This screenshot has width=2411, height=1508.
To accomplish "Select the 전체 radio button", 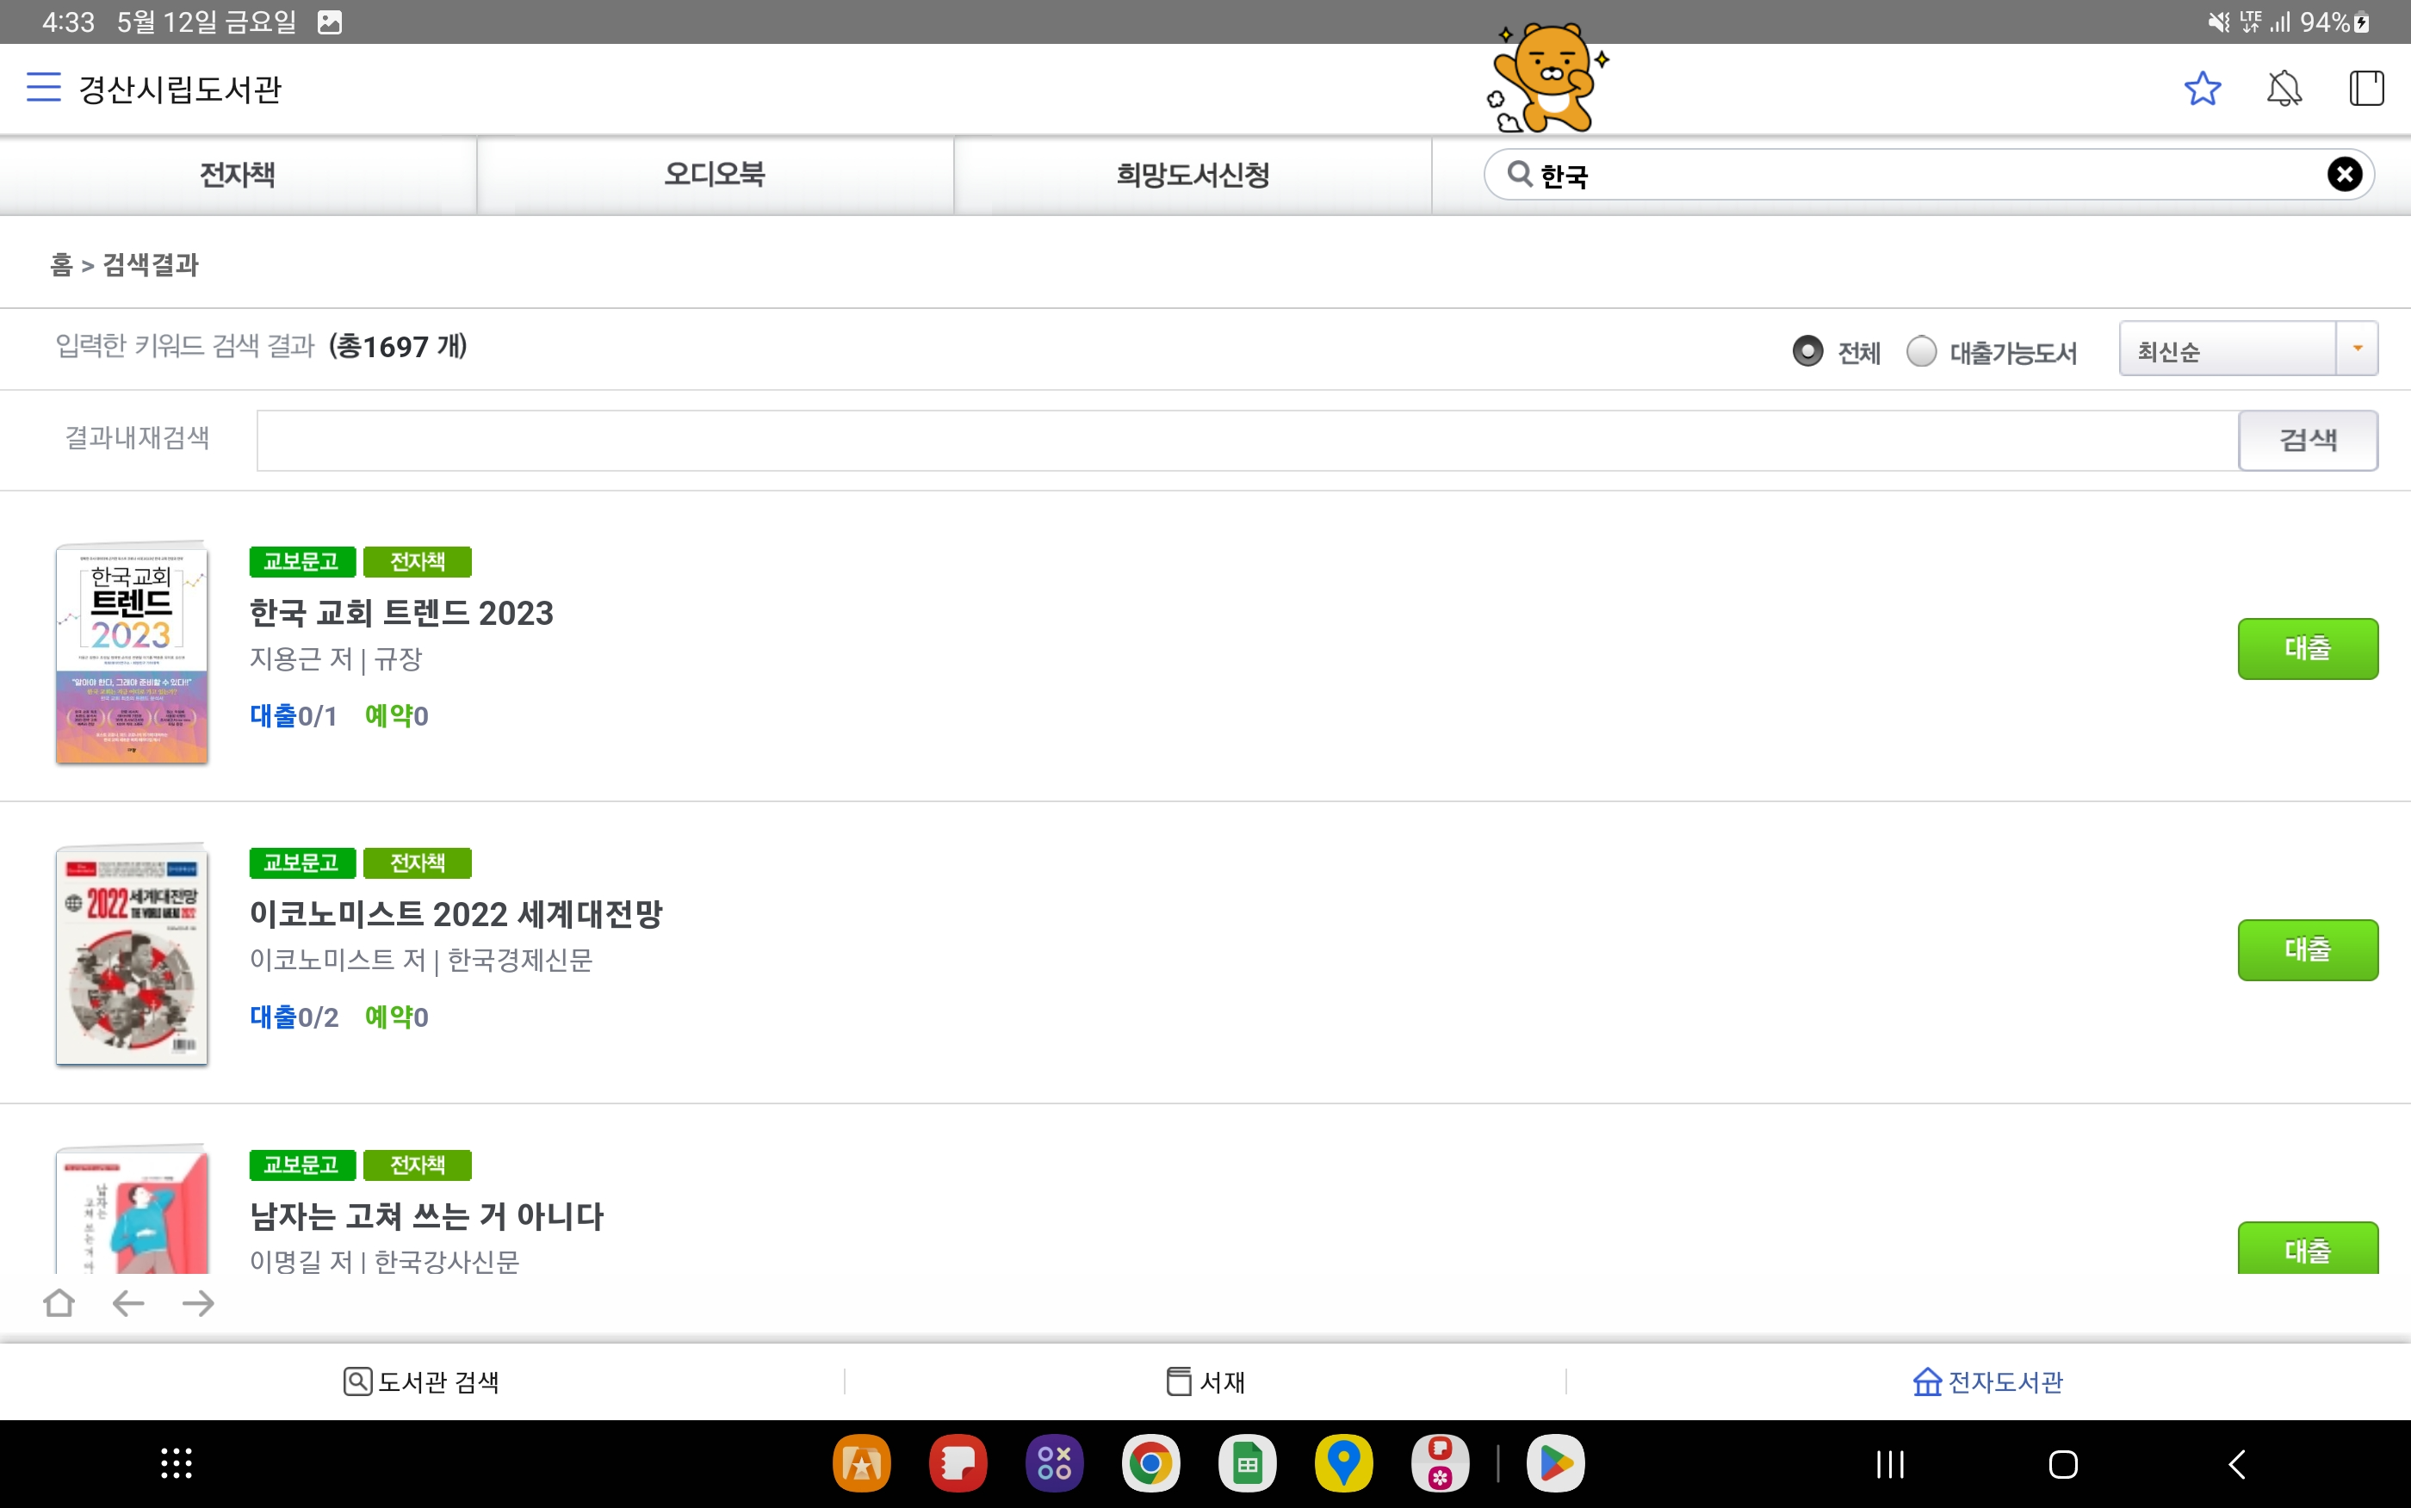I will click(x=1807, y=351).
